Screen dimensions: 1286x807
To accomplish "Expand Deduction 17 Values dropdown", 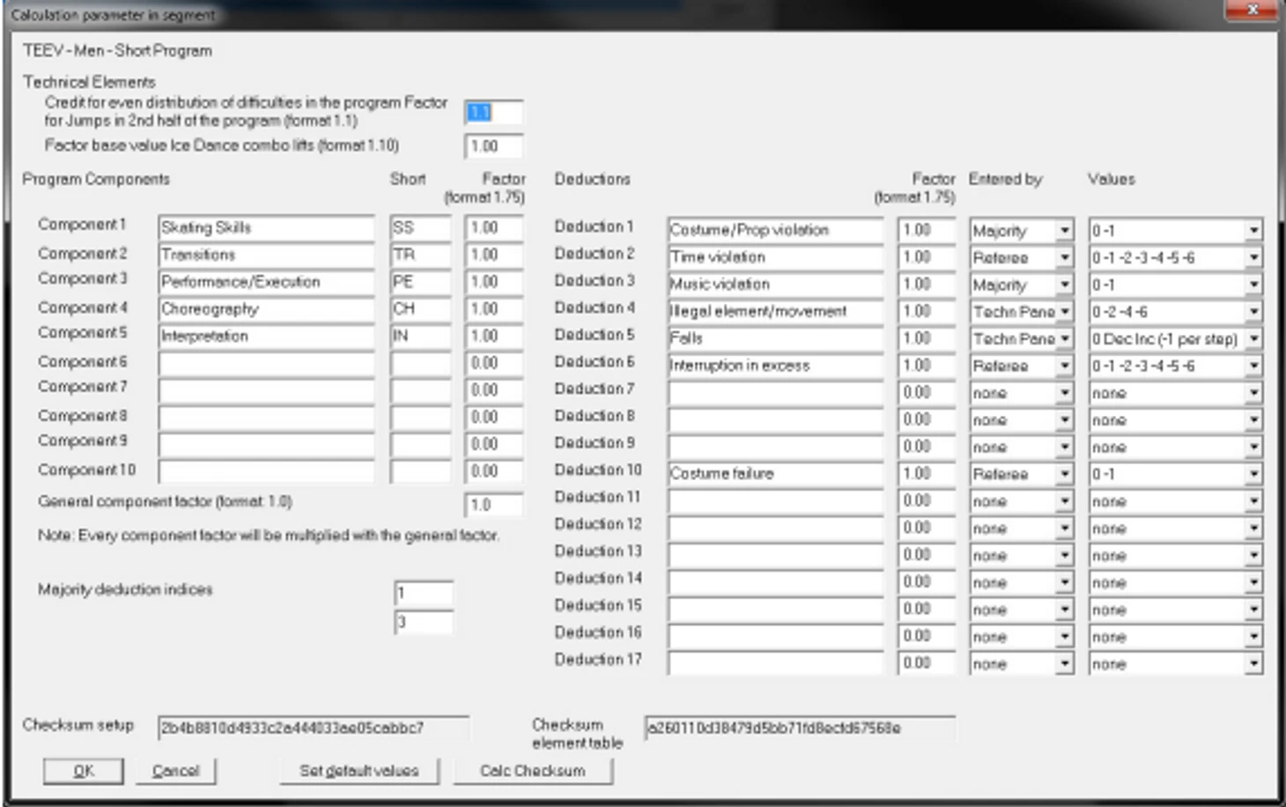I will 1253,663.
